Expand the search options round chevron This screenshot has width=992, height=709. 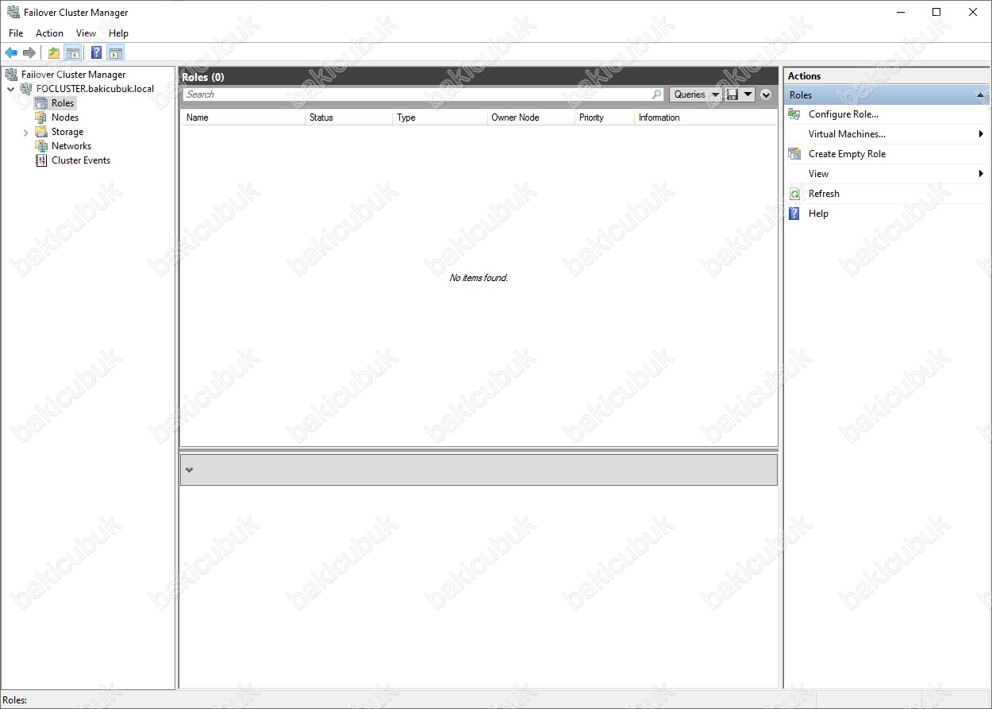click(x=766, y=94)
